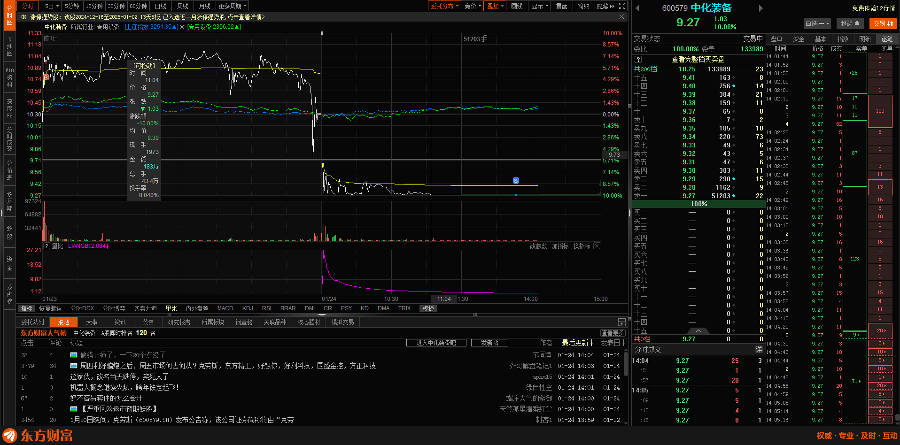900x445 pixels.
Task: Click the 查看更多 button
Action: (613, 333)
